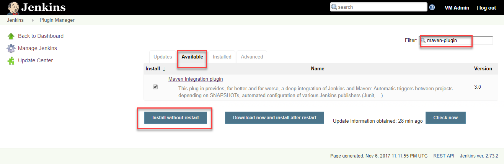Click Install without restart button

[176, 118]
